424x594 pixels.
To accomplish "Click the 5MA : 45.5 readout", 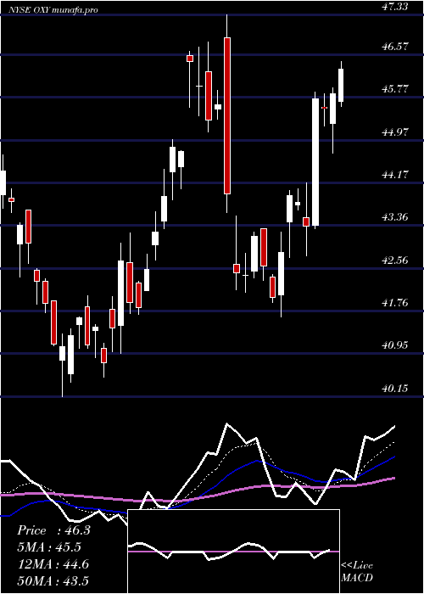I will 49,547.
